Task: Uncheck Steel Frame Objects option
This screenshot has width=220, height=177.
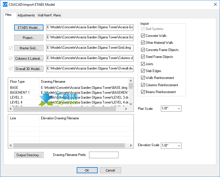Action: (143, 57)
